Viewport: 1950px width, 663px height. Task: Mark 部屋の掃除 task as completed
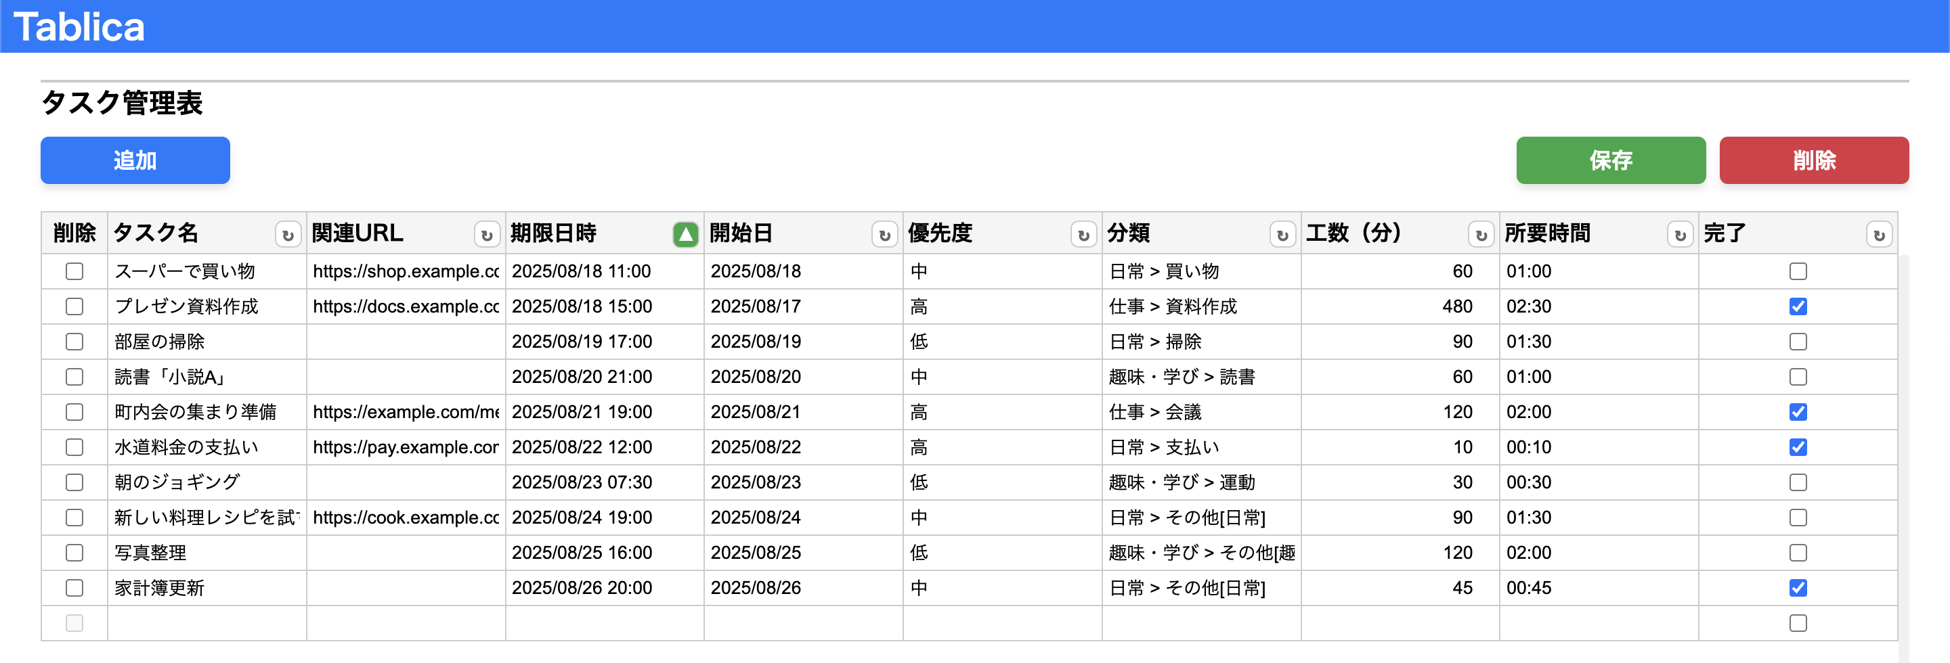click(1798, 342)
